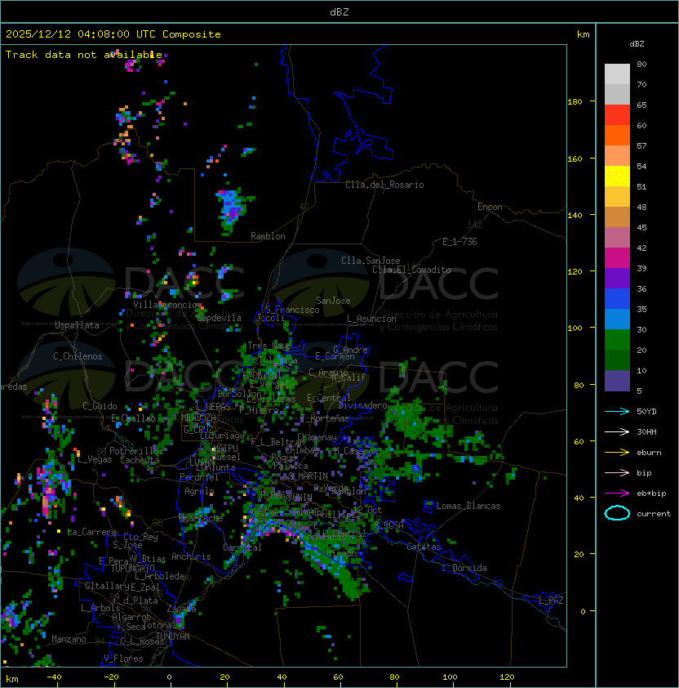679x688 pixels.
Task: Click the 'Clla.SanJose' place label
Action: pos(371,261)
